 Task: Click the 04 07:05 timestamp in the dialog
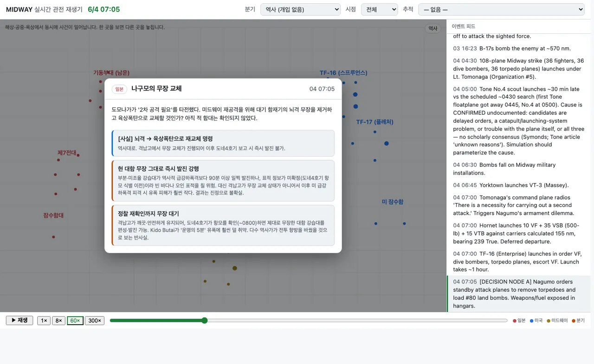[322, 89]
